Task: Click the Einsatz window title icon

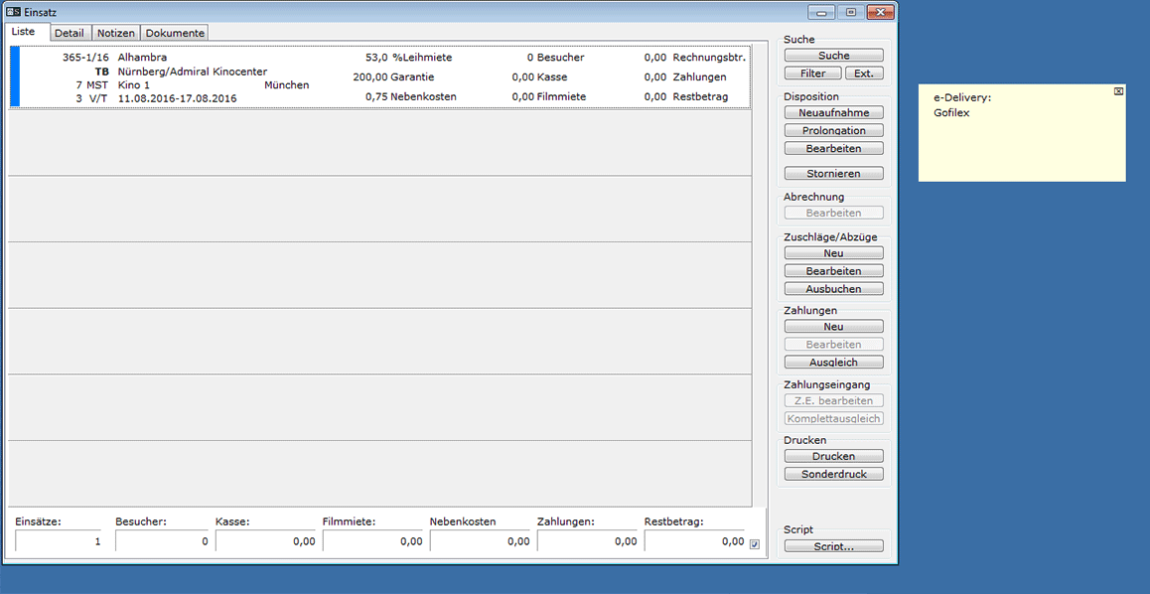Action: coord(14,12)
